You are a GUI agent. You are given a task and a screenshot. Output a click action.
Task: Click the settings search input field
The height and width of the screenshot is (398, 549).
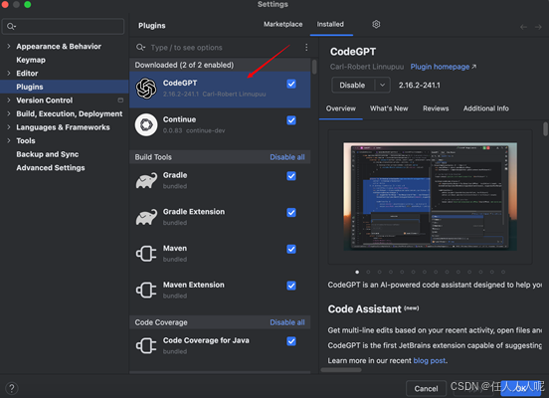point(63,26)
